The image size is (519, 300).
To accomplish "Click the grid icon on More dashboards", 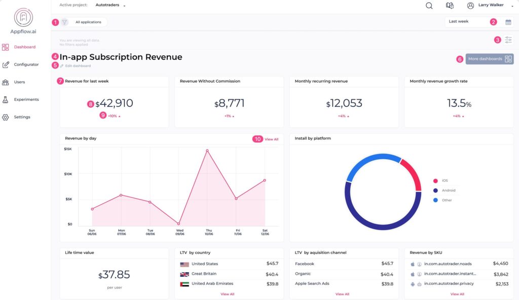I will point(508,59).
